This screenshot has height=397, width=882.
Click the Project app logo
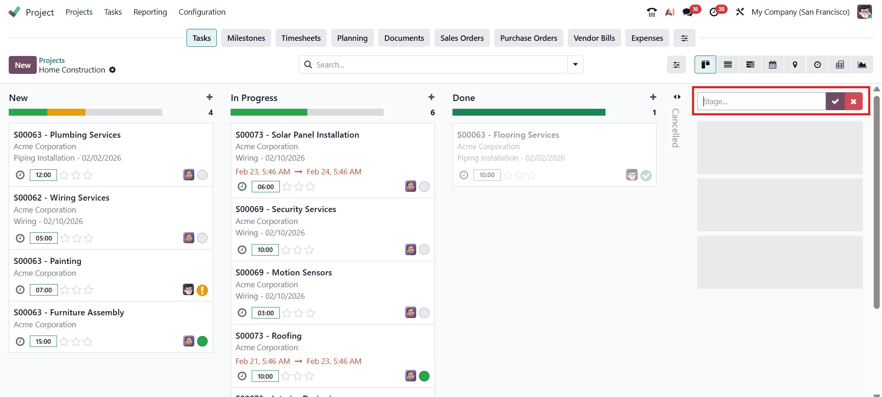[15, 12]
